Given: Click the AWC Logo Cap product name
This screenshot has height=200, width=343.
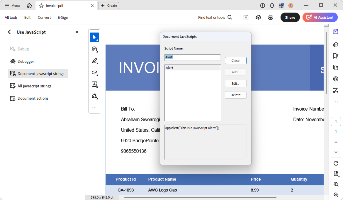Looking at the screenshot, I should pos(162,190).
